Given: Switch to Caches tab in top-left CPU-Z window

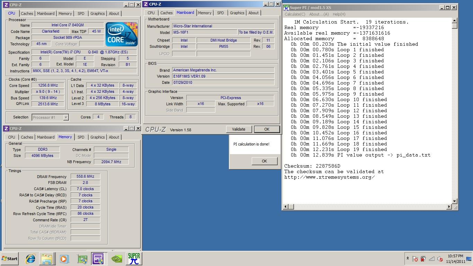Looking at the screenshot, I should pos(27,14).
